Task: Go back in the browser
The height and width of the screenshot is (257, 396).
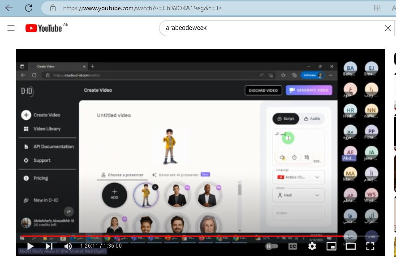Action: (9, 8)
